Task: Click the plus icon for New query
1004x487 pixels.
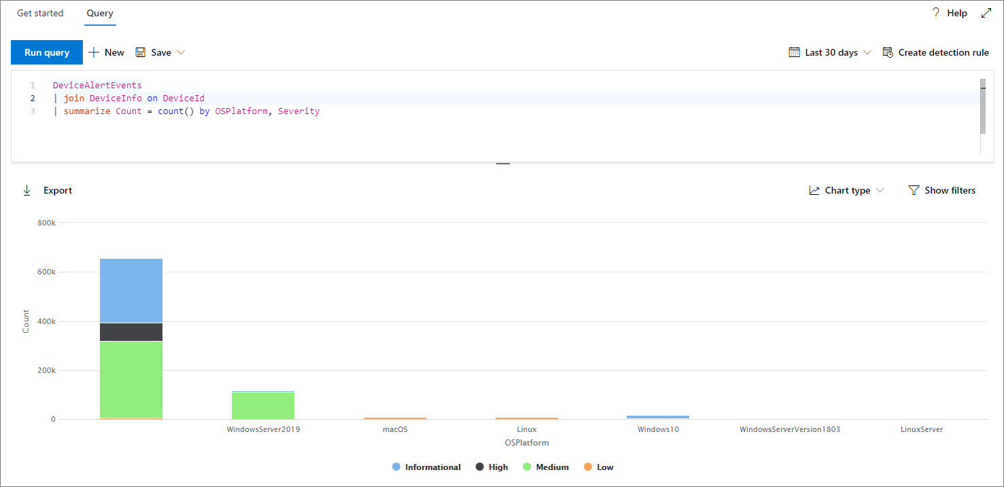Action: [x=94, y=52]
